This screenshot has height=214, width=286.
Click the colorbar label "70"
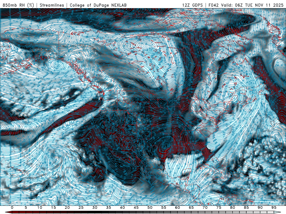point(205,208)
